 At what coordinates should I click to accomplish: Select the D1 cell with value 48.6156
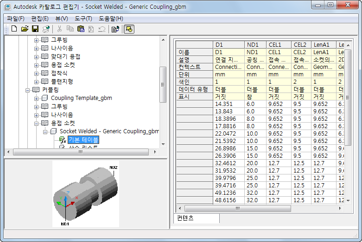click(x=229, y=200)
